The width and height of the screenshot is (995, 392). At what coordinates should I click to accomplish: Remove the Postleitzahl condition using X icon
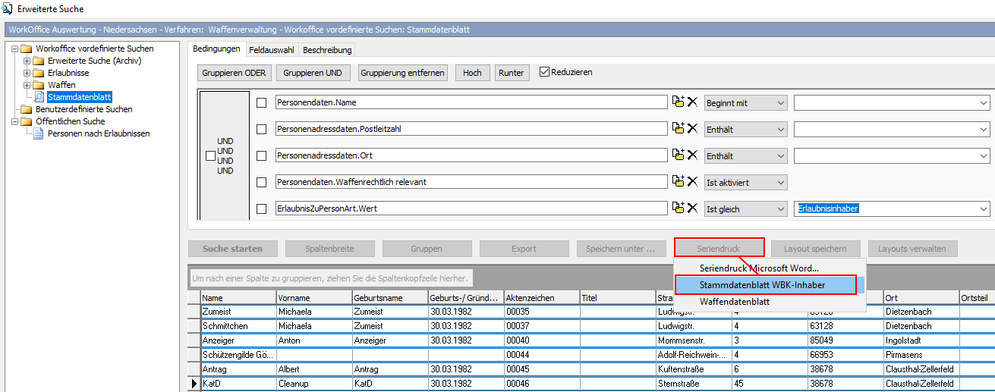[x=692, y=129]
